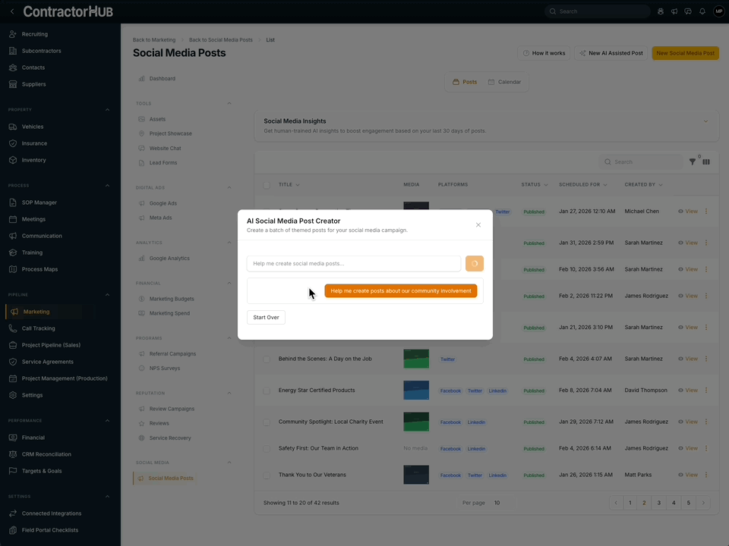Open the notifications bell icon
The width and height of the screenshot is (729, 546).
pyautogui.click(x=702, y=11)
